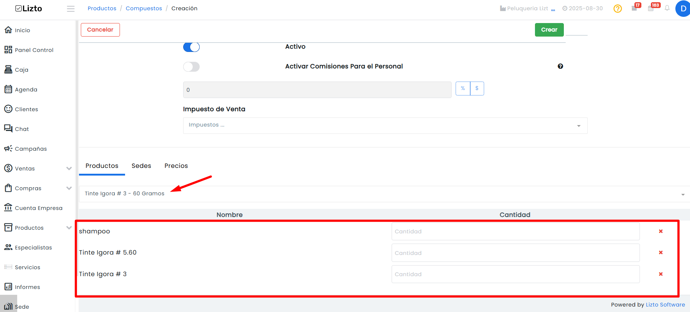690x312 pixels.
Task: Click the green Crear button
Action: 549,30
